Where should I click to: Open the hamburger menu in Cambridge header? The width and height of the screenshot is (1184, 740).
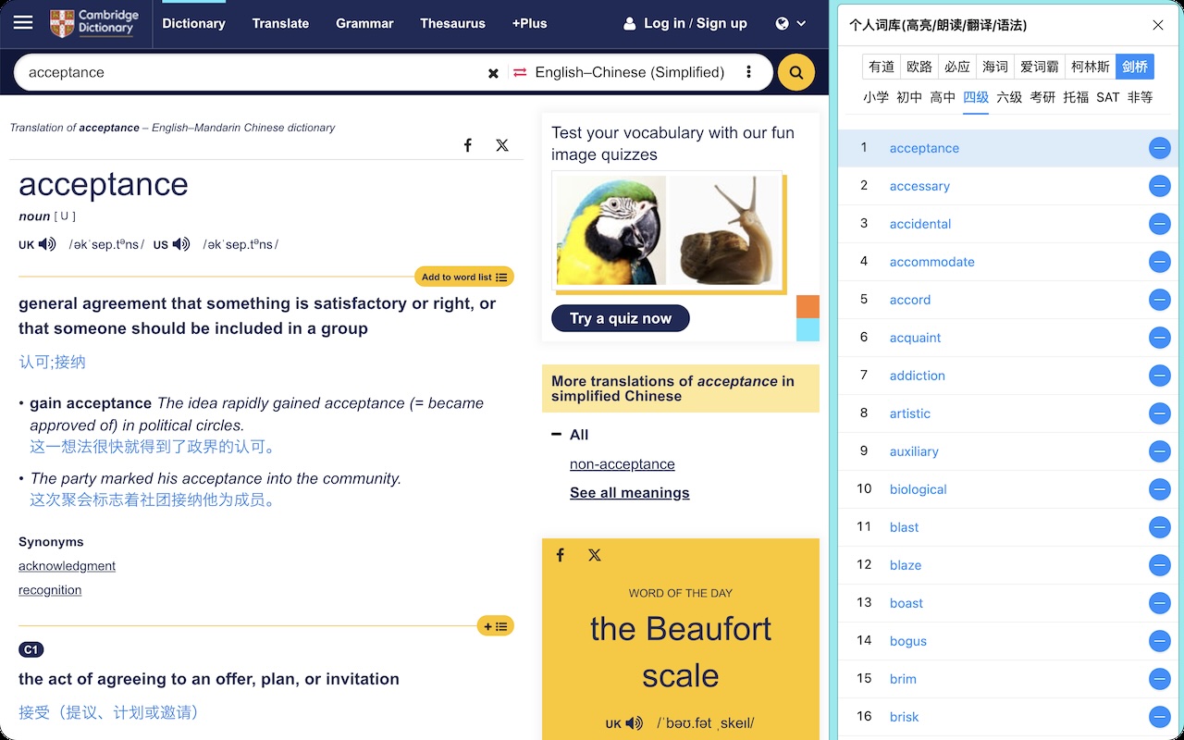click(23, 23)
